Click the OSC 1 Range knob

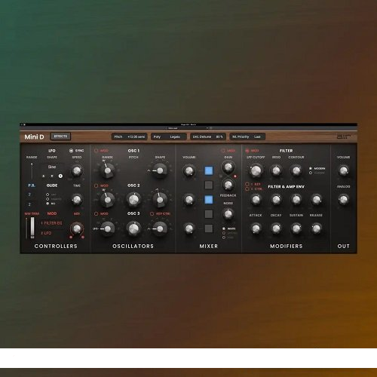coord(108,170)
